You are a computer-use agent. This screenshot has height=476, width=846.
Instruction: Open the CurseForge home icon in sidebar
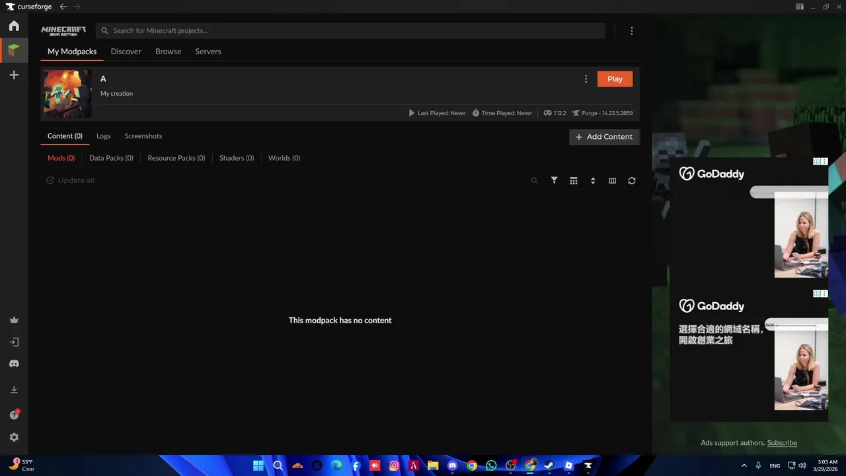coord(14,26)
